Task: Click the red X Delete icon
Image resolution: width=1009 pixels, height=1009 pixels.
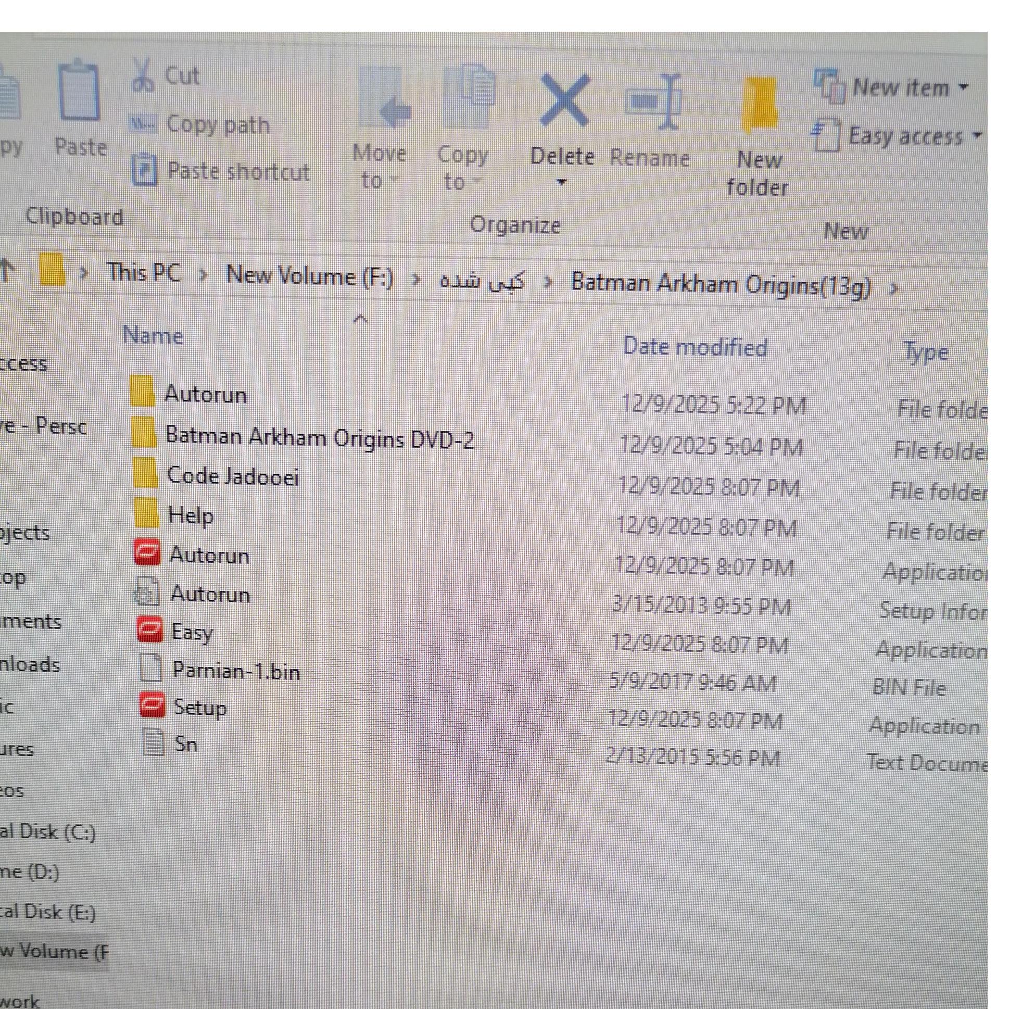Action: pos(564,100)
